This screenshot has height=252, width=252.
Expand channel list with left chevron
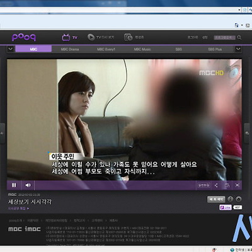11,49
